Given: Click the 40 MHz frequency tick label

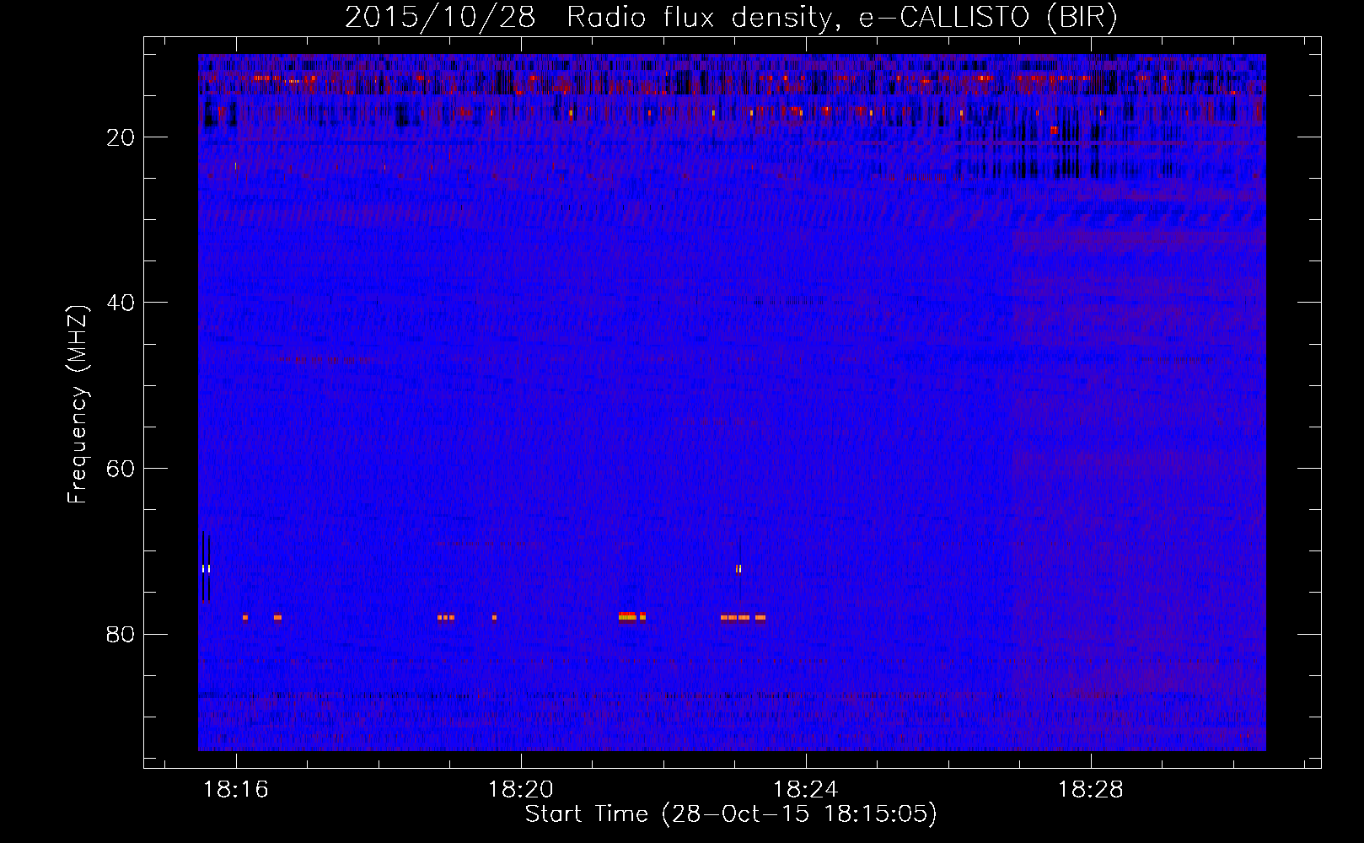Looking at the screenshot, I should (121, 303).
